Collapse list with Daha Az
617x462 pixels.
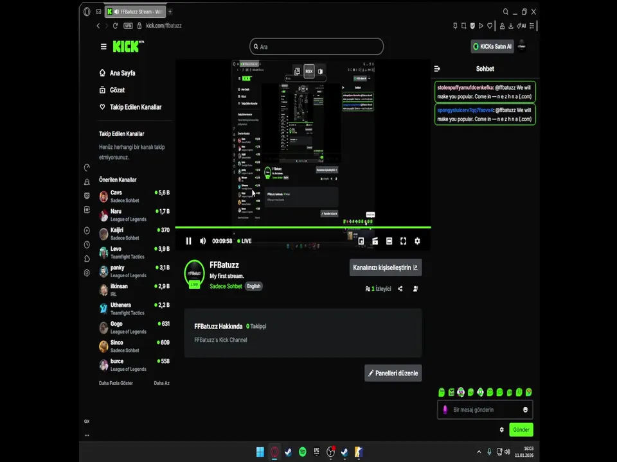162,383
